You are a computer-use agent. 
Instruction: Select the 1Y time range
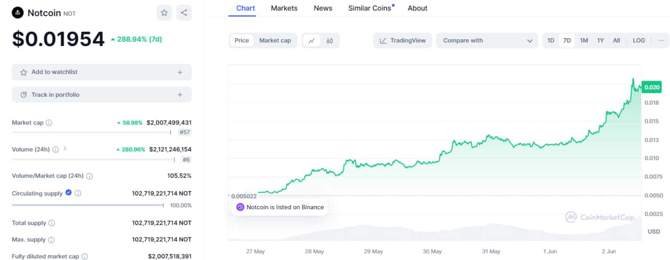tap(600, 40)
